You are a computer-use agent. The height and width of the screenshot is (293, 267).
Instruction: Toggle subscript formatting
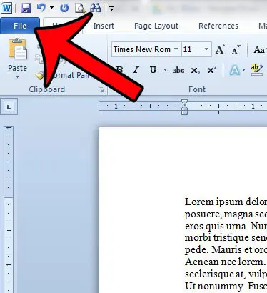[x=195, y=71]
